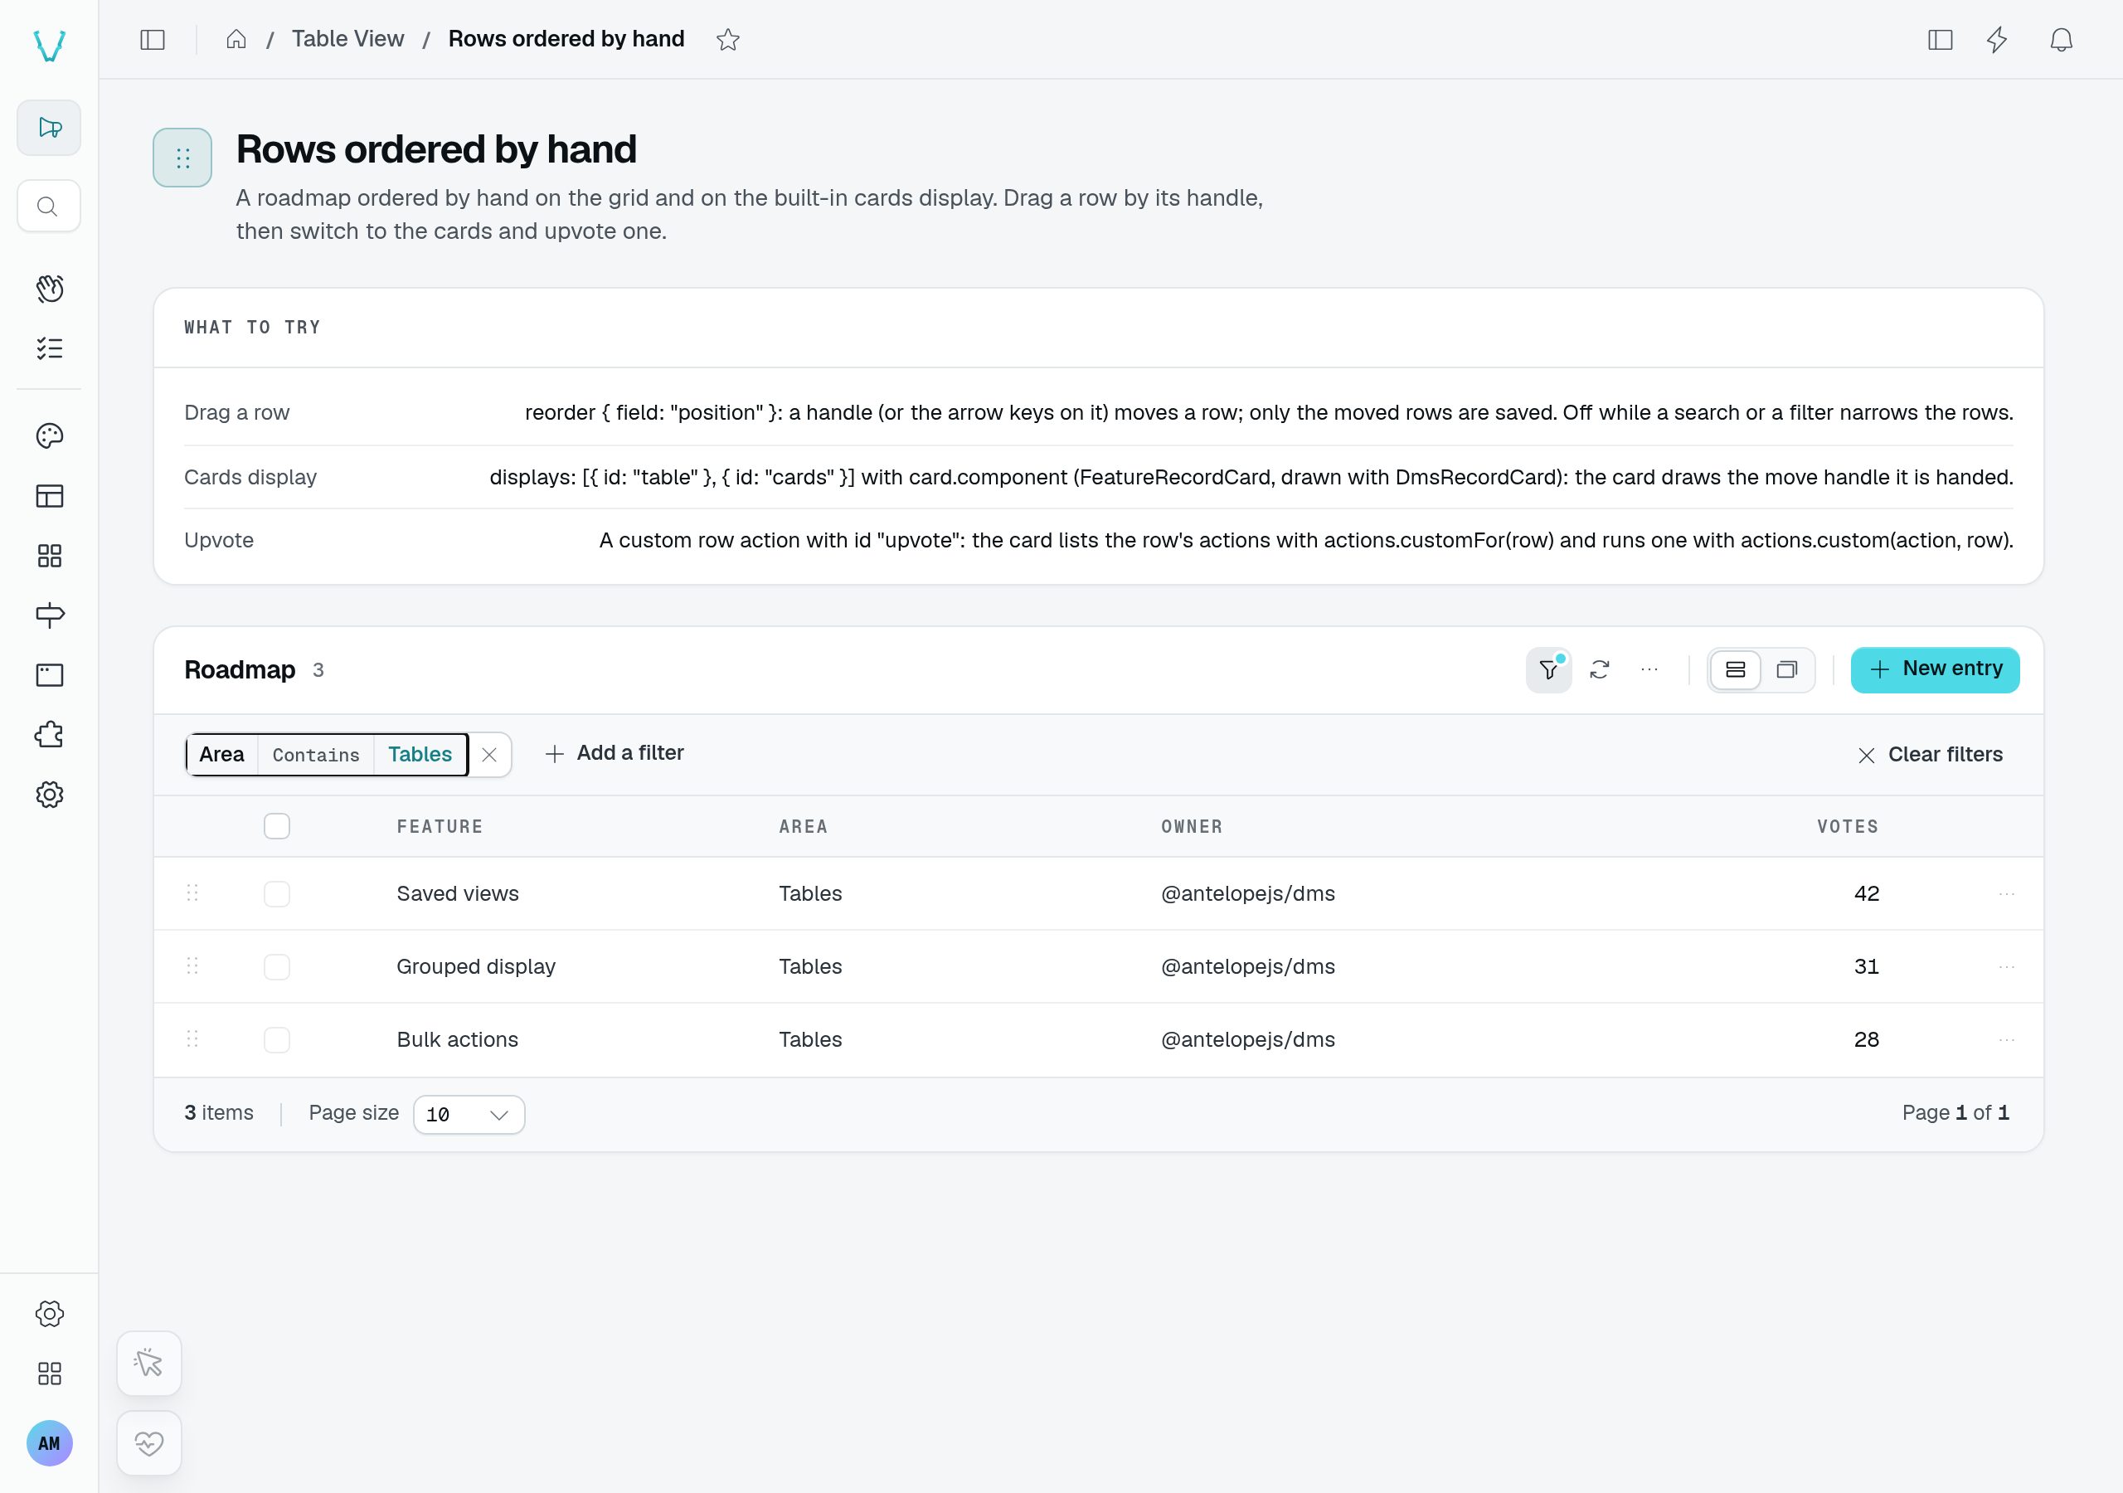Open the puzzle piece extensions item
This screenshot has height=1493, width=2123.
point(49,735)
